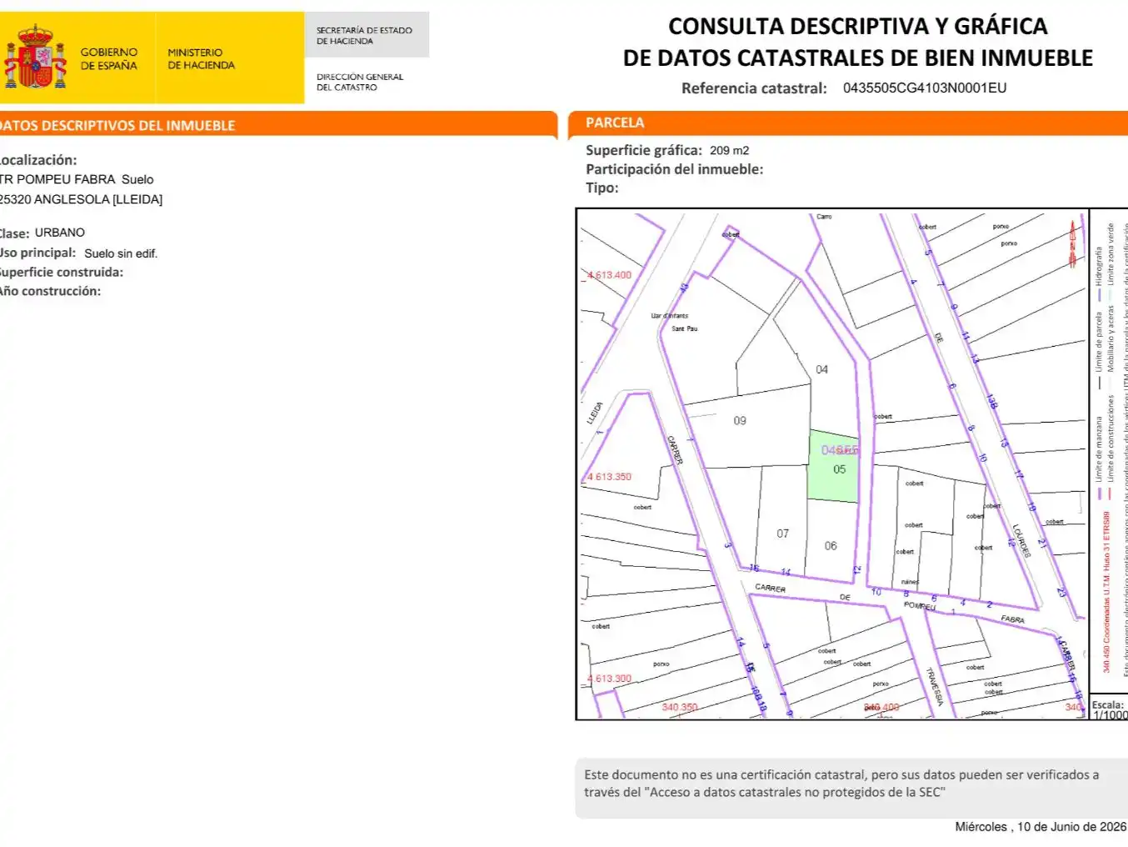
Task: Select the catastral reference 0435505CG4103N0001EU
Action: pyautogui.click(x=925, y=88)
